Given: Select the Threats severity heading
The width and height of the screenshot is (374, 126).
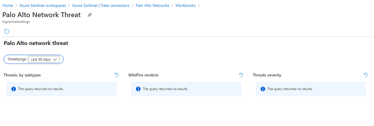Looking at the screenshot, I should pyautogui.click(x=267, y=75).
